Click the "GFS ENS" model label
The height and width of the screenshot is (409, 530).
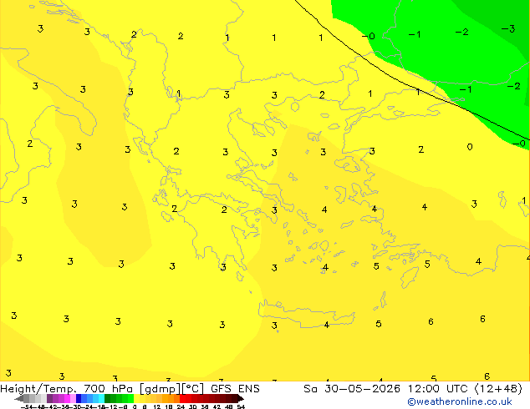coord(235,389)
